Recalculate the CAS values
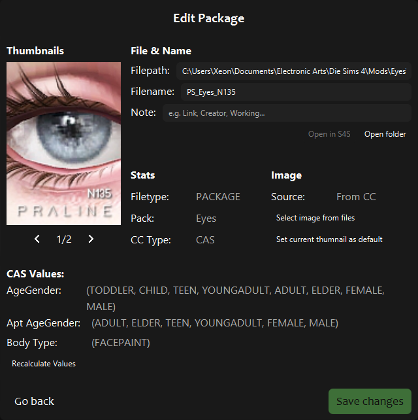 click(x=44, y=364)
